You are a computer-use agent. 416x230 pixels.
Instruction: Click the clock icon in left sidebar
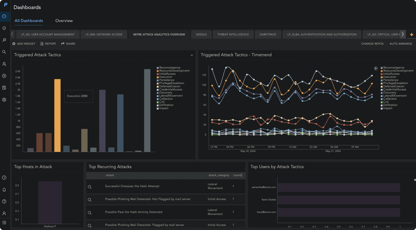click(4, 177)
